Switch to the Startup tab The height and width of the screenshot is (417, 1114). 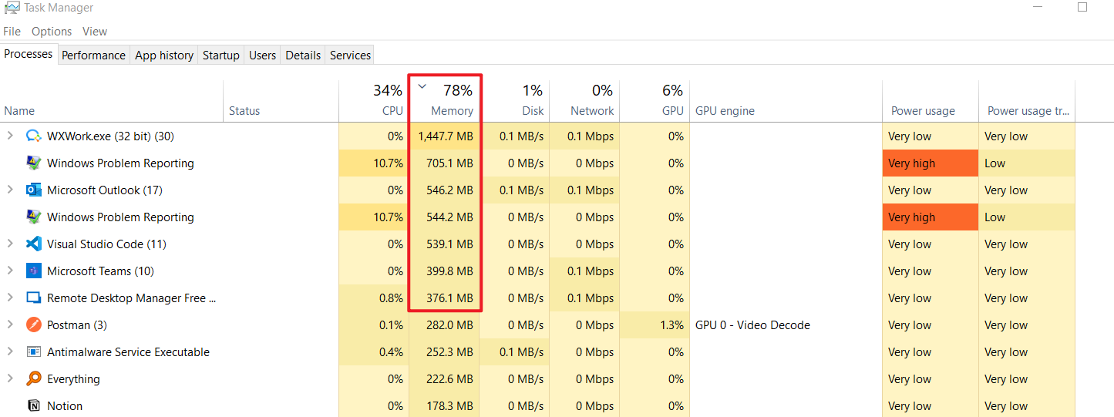pyautogui.click(x=221, y=55)
